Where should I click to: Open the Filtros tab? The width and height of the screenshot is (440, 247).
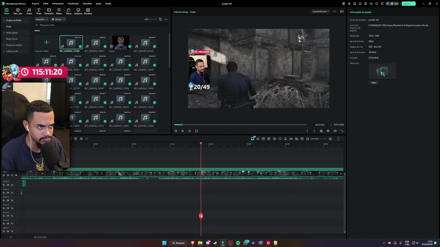[69, 11]
